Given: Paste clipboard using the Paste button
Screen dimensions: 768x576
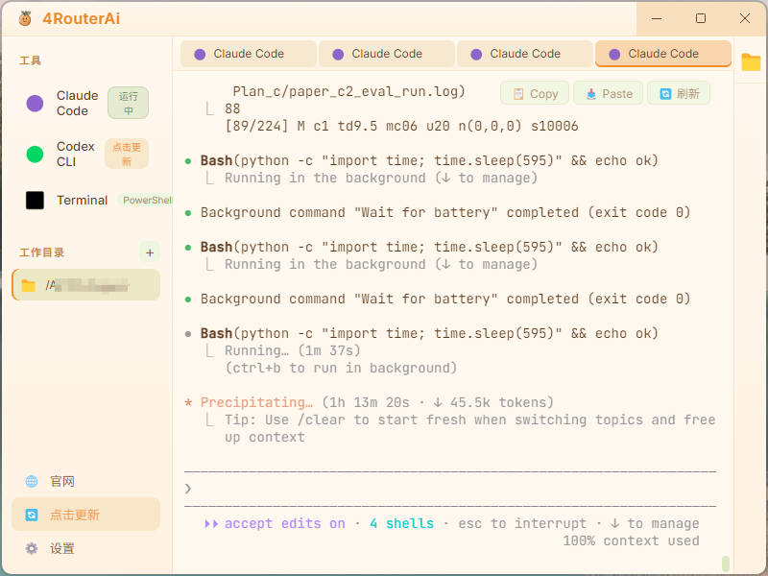Looking at the screenshot, I should click(608, 93).
